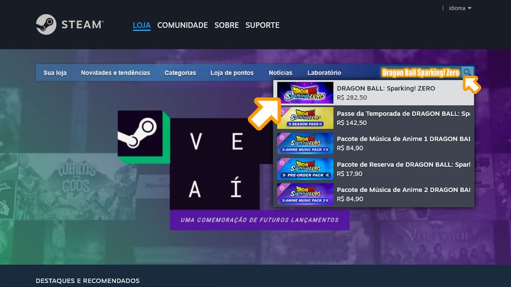Click the R$ 142,50 price text
The height and width of the screenshot is (287, 511).
coord(352,123)
